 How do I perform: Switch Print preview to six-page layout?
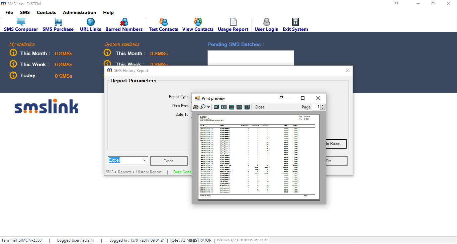point(247,107)
